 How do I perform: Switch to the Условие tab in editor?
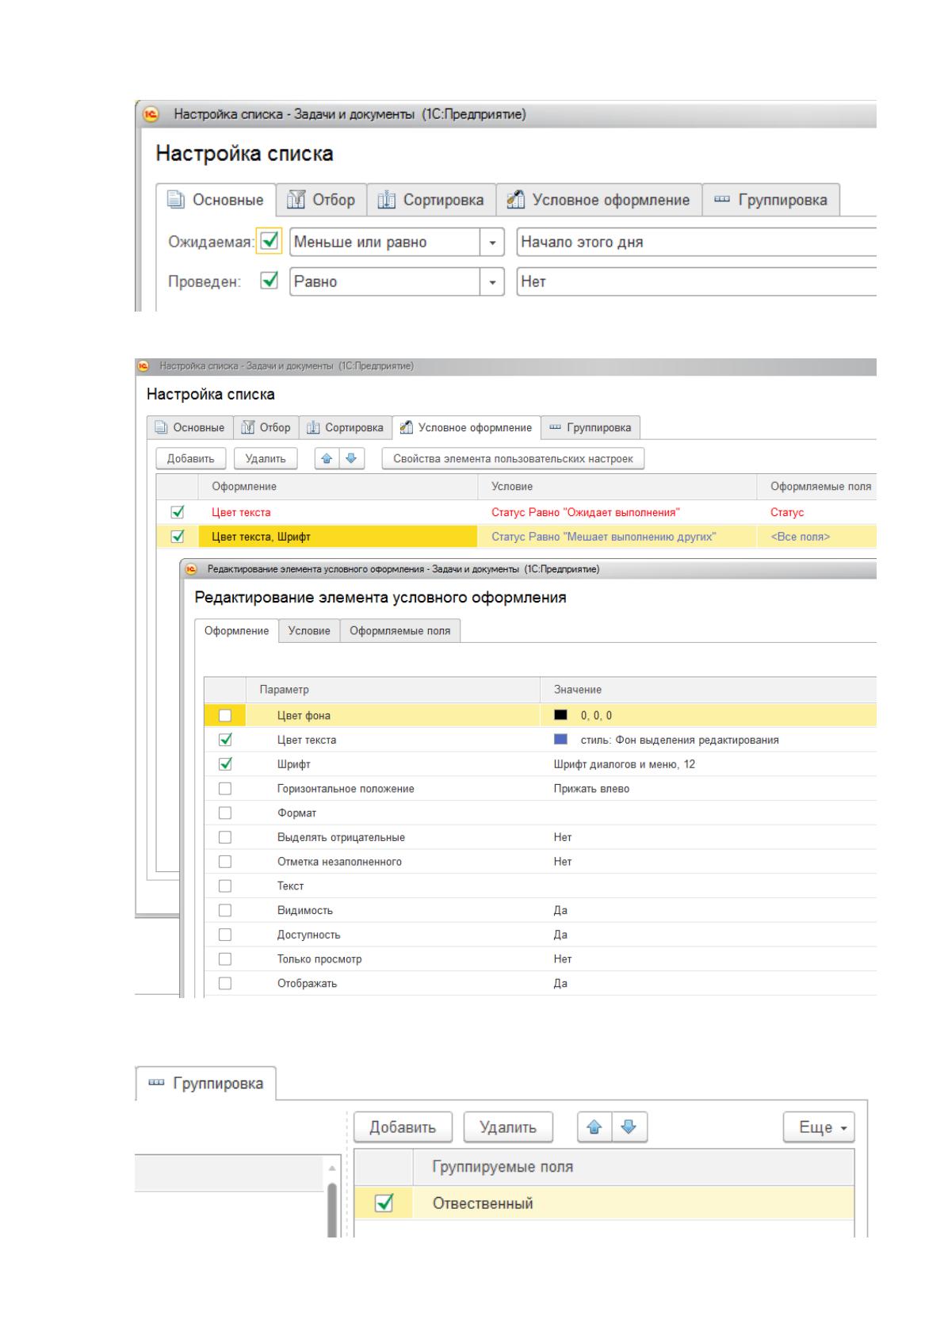coord(309,631)
